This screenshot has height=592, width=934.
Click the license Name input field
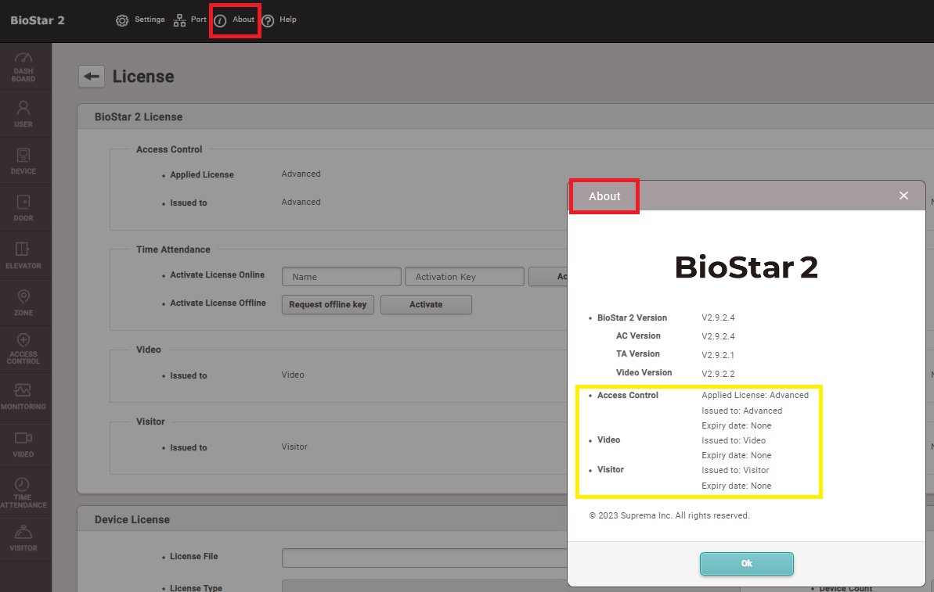click(x=341, y=277)
